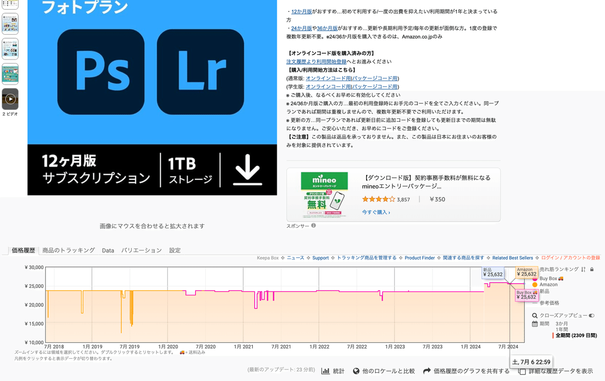Open the 12か月版 link
This screenshot has width=605, height=381.
(x=300, y=12)
